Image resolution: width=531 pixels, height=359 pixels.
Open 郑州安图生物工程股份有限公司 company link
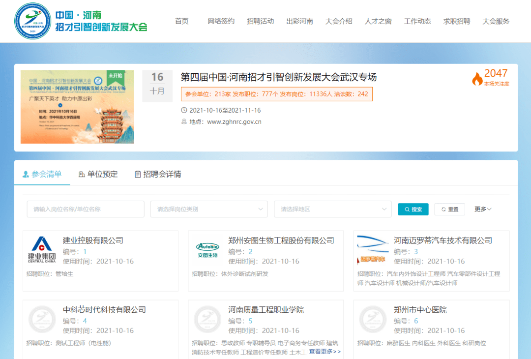click(x=281, y=240)
